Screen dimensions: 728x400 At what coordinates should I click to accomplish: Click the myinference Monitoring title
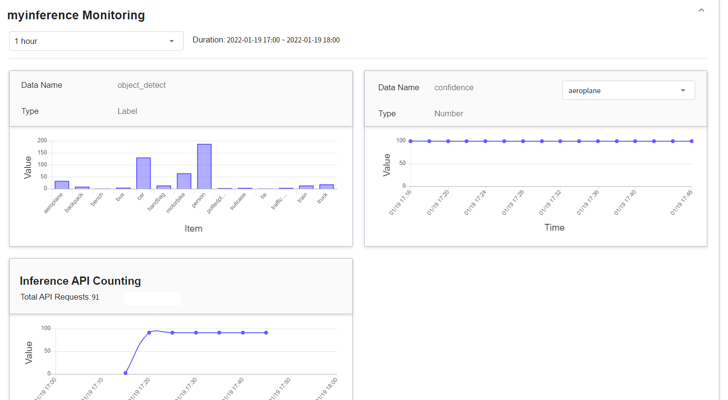76,15
